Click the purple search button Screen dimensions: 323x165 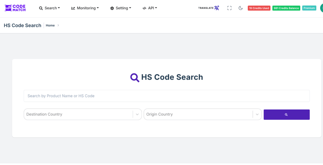[x=286, y=115]
